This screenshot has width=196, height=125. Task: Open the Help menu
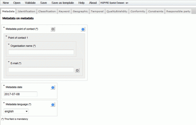pyautogui.click(x=81, y=3)
